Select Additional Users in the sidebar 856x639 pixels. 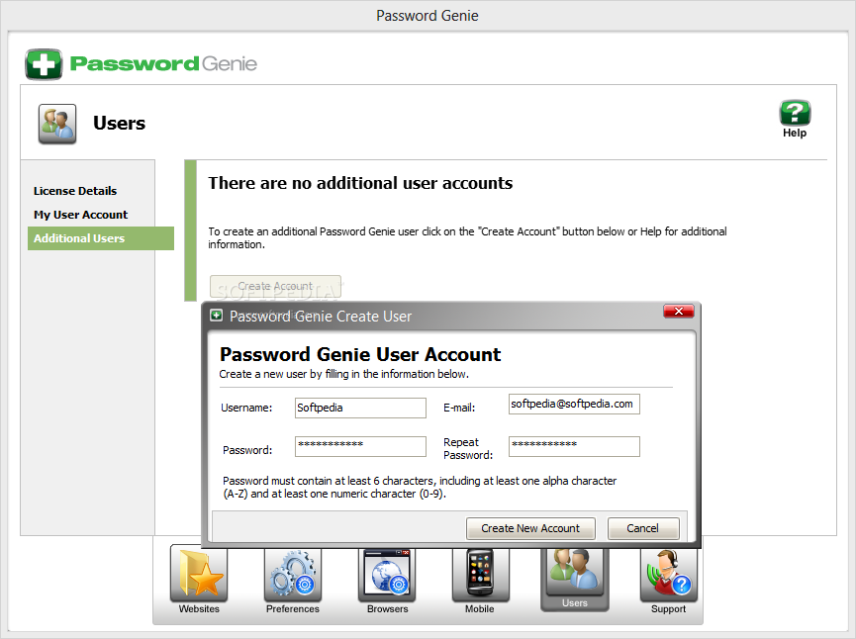pyautogui.click(x=101, y=238)
